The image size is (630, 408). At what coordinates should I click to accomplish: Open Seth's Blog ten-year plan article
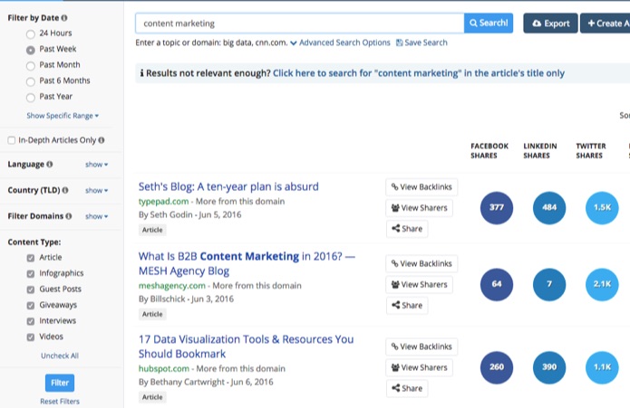click(228, 186)
